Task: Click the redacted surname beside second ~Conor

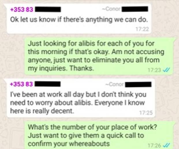Action: coord(138,85)
